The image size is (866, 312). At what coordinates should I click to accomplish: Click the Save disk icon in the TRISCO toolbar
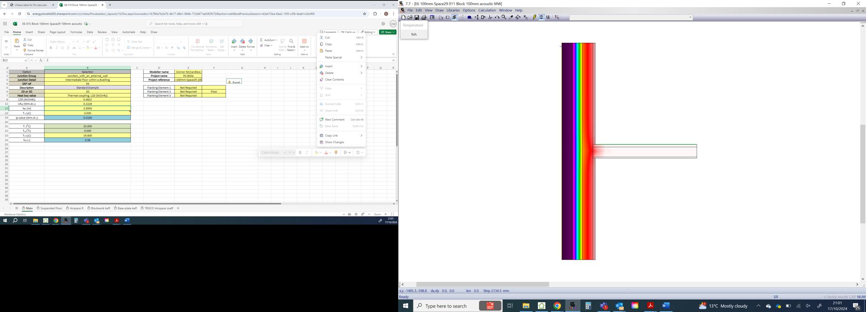(x=417, y=17)
